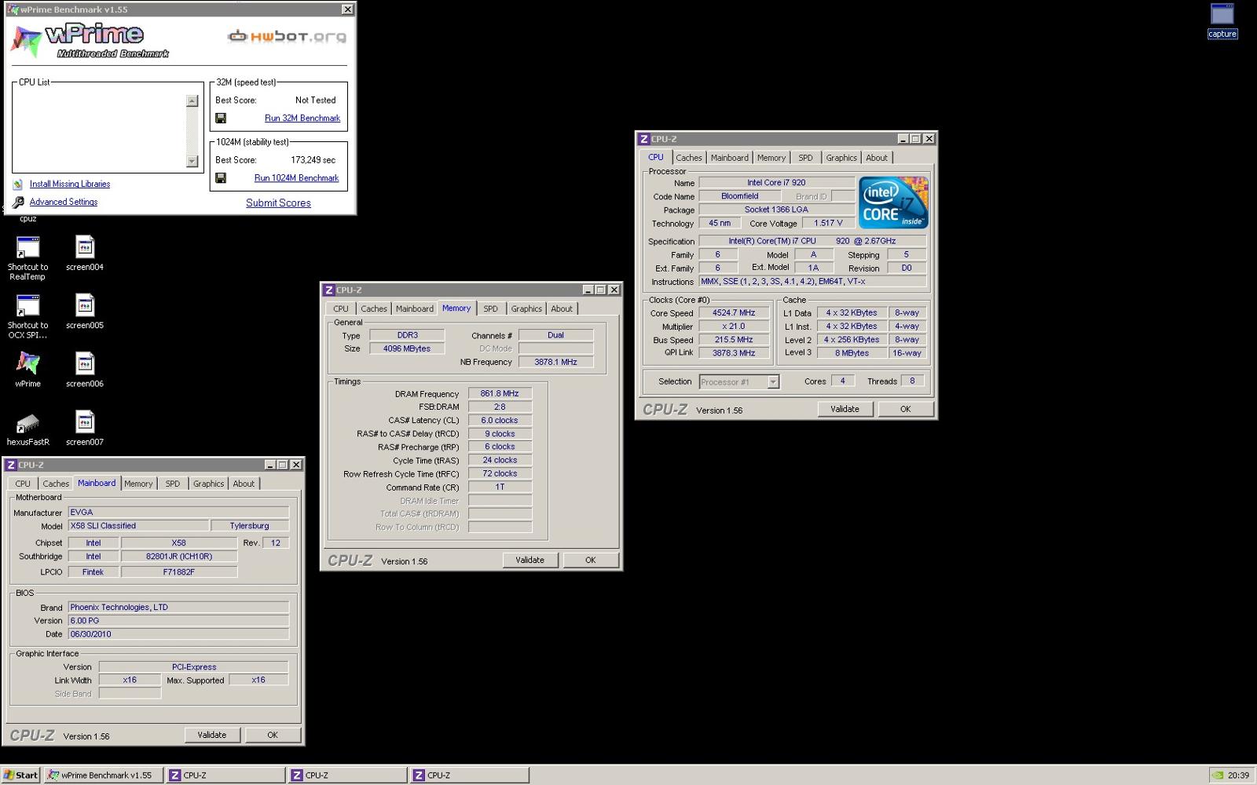Viewport: 1257px width, 785px height.
Task: Open the wPrime desktop icon
Action: tap(28, 369)
